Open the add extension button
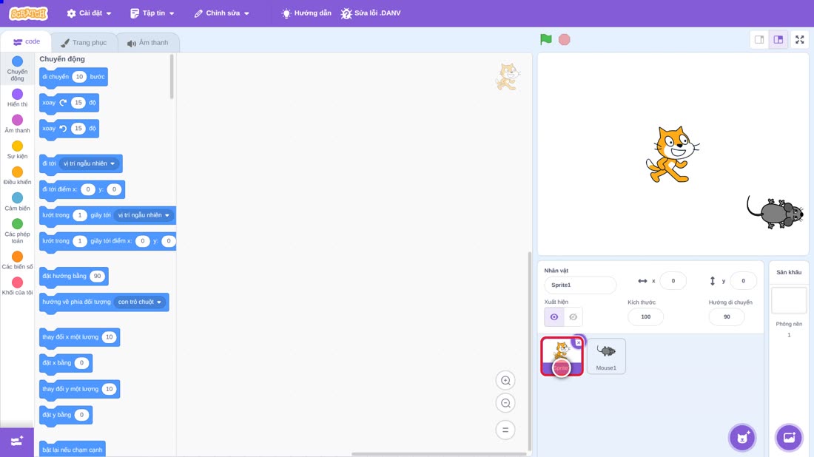Image resolution: width=814 pixels, height=457 pixels. [x=16, y=441]
